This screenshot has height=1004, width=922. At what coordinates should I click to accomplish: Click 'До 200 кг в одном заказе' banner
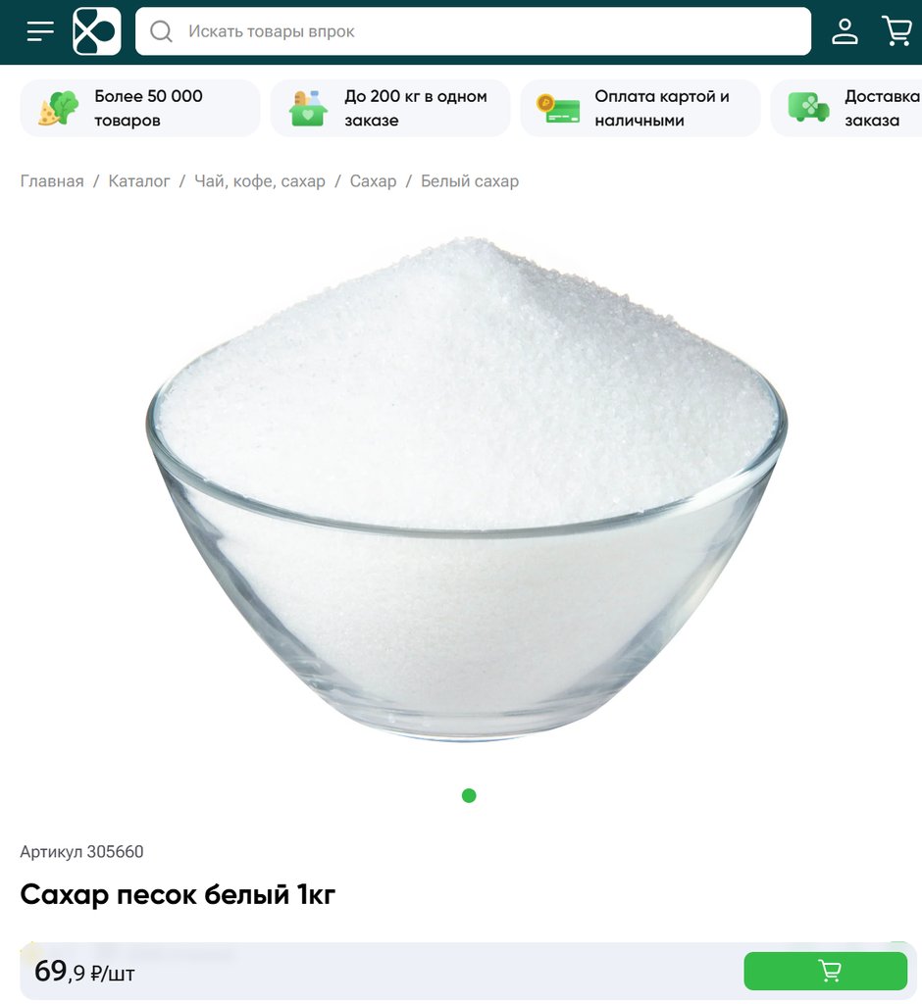tap(390, 108)
